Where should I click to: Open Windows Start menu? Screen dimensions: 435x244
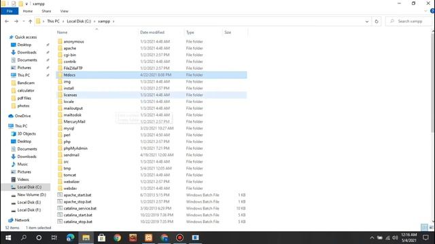(8, 238)
